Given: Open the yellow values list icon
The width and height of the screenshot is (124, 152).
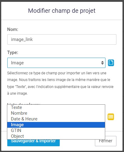Looking at the screenshot, I should (x=111, y=117).
